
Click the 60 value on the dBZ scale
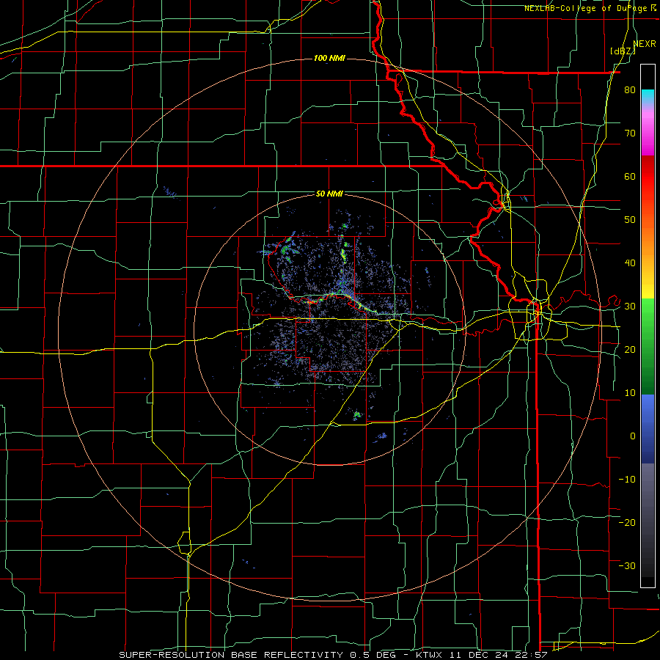[x=630, y=176]
